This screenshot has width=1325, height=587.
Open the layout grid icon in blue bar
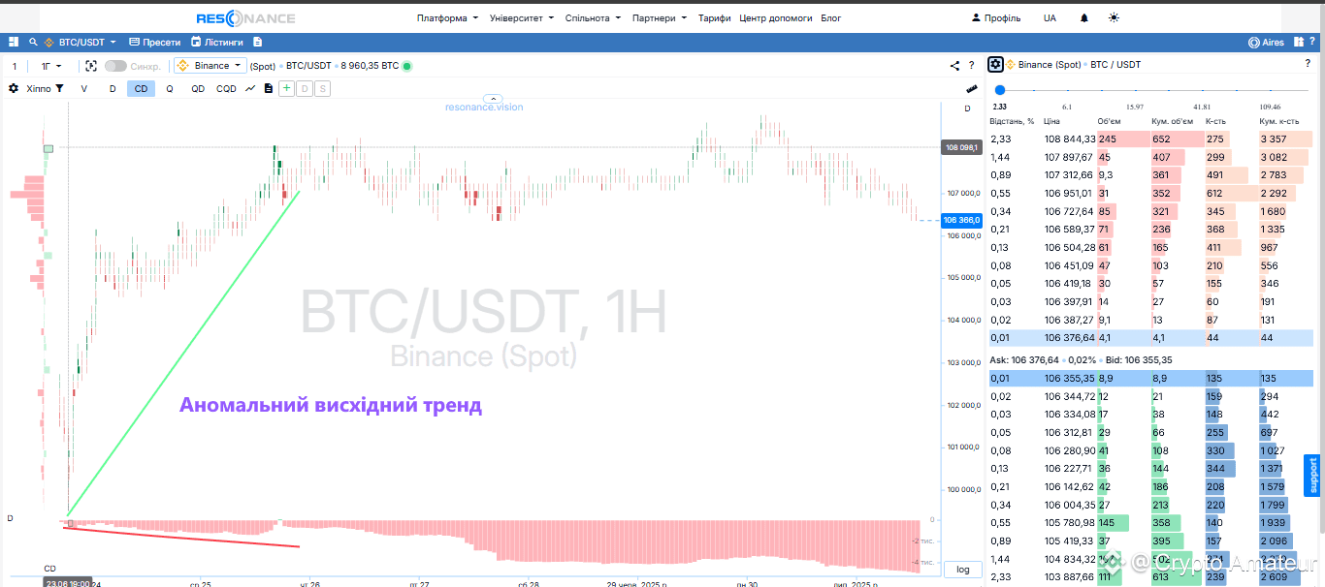click(x=14, y=43)
